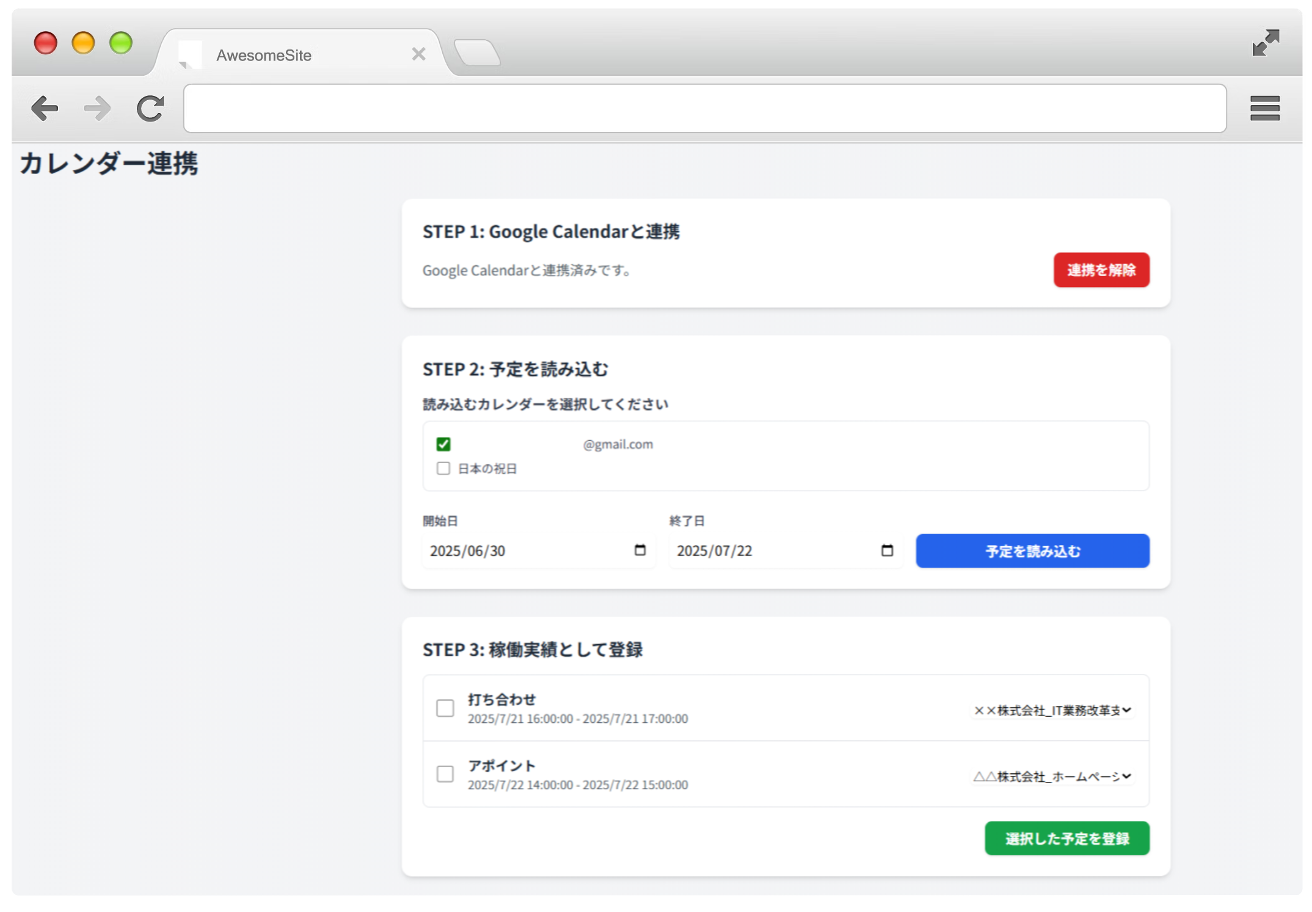Click the 選択した予定を登録 button

1066,839
